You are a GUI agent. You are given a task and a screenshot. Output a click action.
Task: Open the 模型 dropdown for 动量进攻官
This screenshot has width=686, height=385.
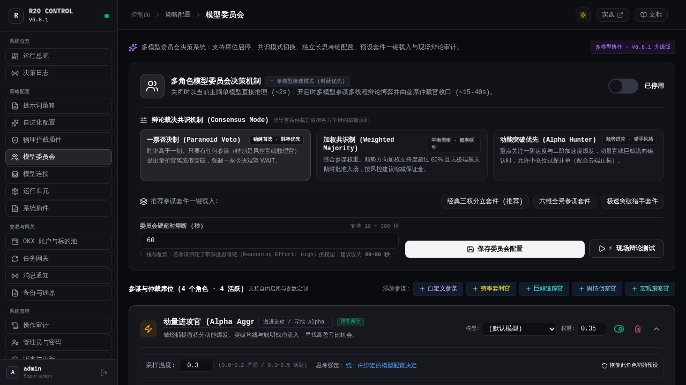tap(519, 329)
